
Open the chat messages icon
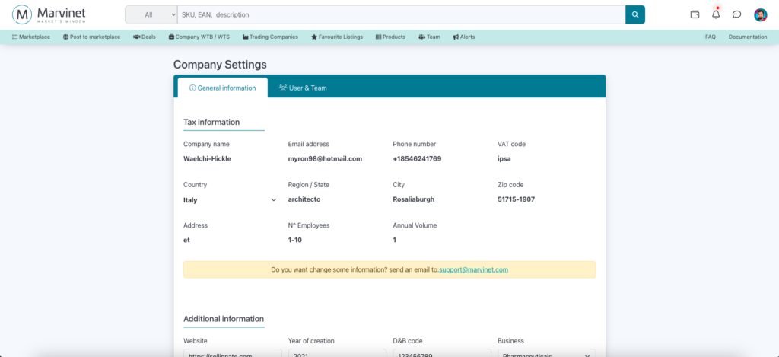tap(736, 14)
